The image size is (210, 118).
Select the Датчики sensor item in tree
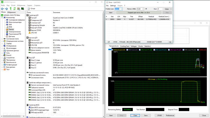pos(12,36)
